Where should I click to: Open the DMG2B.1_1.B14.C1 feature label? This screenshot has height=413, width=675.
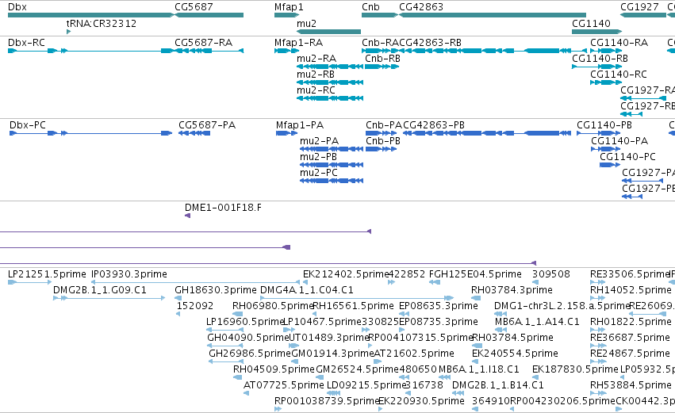pos(497,386)
